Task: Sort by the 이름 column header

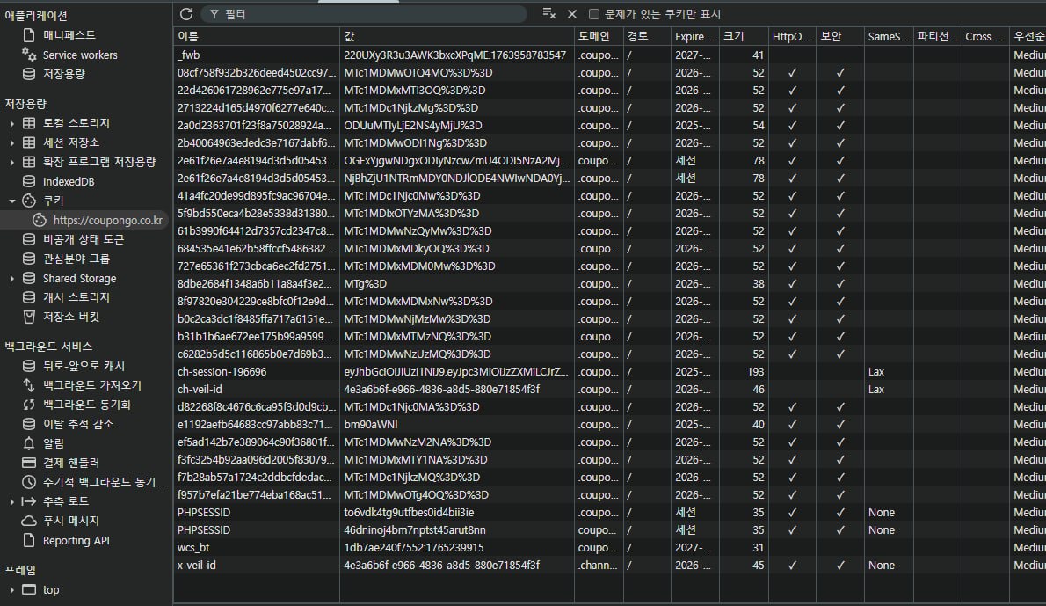Action: pos(255,36)
